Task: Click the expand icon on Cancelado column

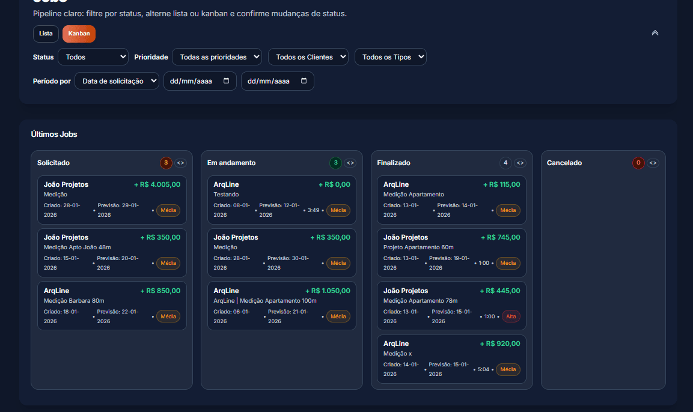Action: [653, 163]
